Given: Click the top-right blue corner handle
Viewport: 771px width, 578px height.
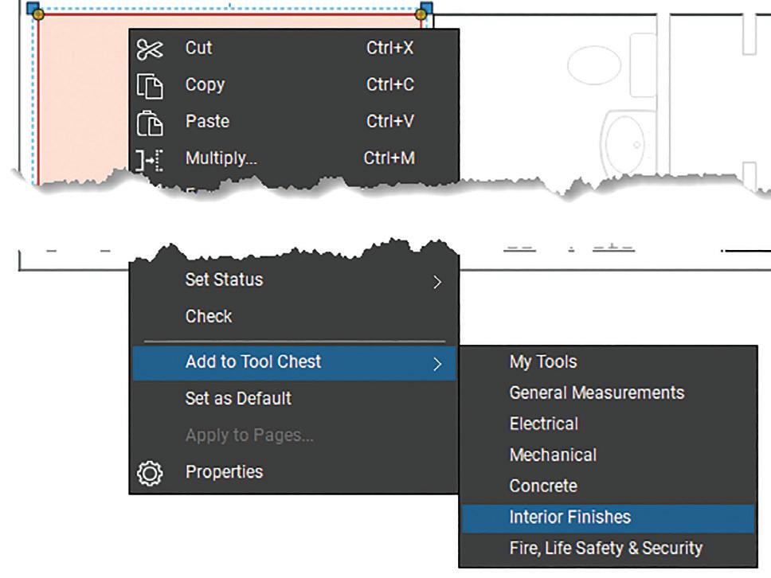Looking at the screenshot, I should point(427,7).
